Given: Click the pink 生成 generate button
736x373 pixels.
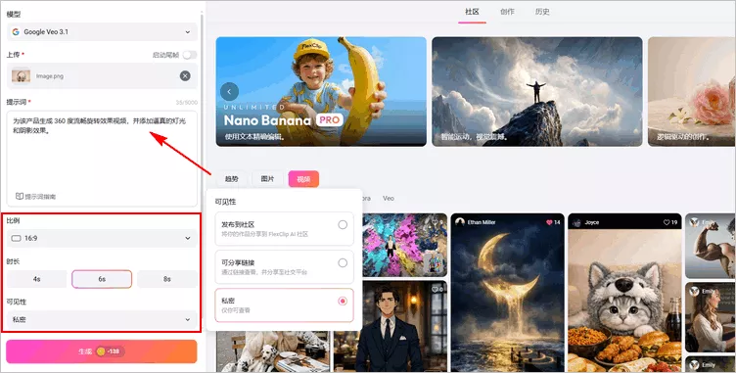Looking at the screenshot, I should [x=102, y=351].
